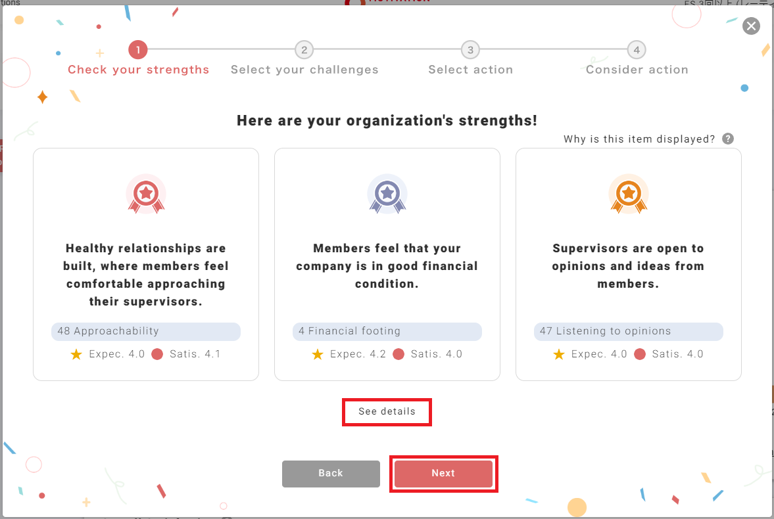
Task: Click the question mark help icon
Action: pyautogui.click(x=727, y=139)
